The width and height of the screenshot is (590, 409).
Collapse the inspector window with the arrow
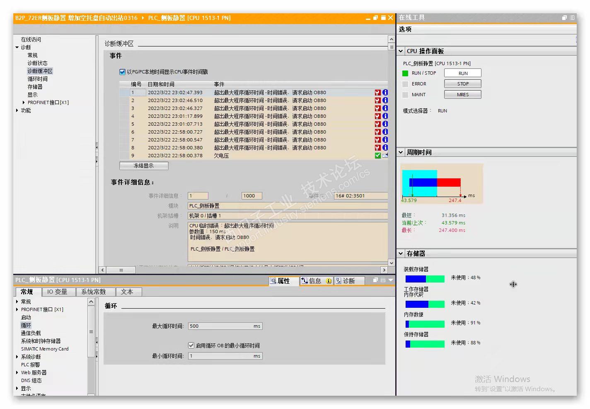390,280
